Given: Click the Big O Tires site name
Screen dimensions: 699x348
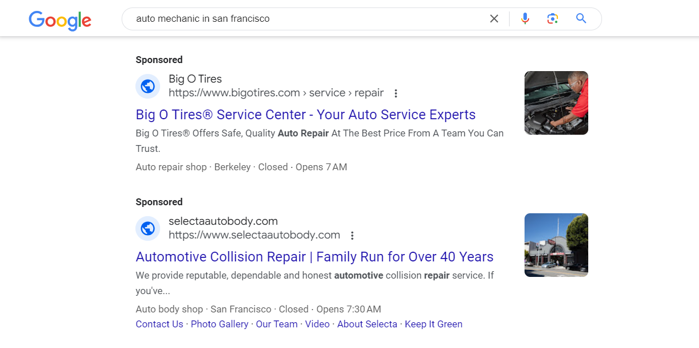Looking at the screenshot, I should point(195,79).
